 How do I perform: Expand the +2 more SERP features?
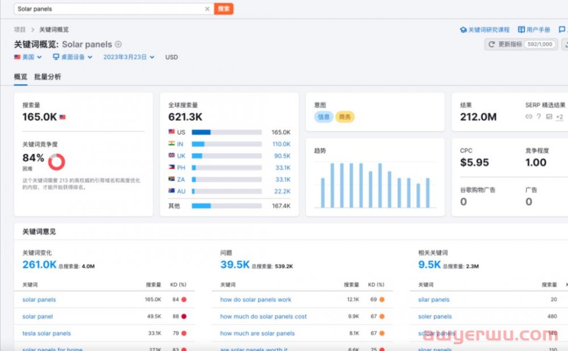pos(559,117)
